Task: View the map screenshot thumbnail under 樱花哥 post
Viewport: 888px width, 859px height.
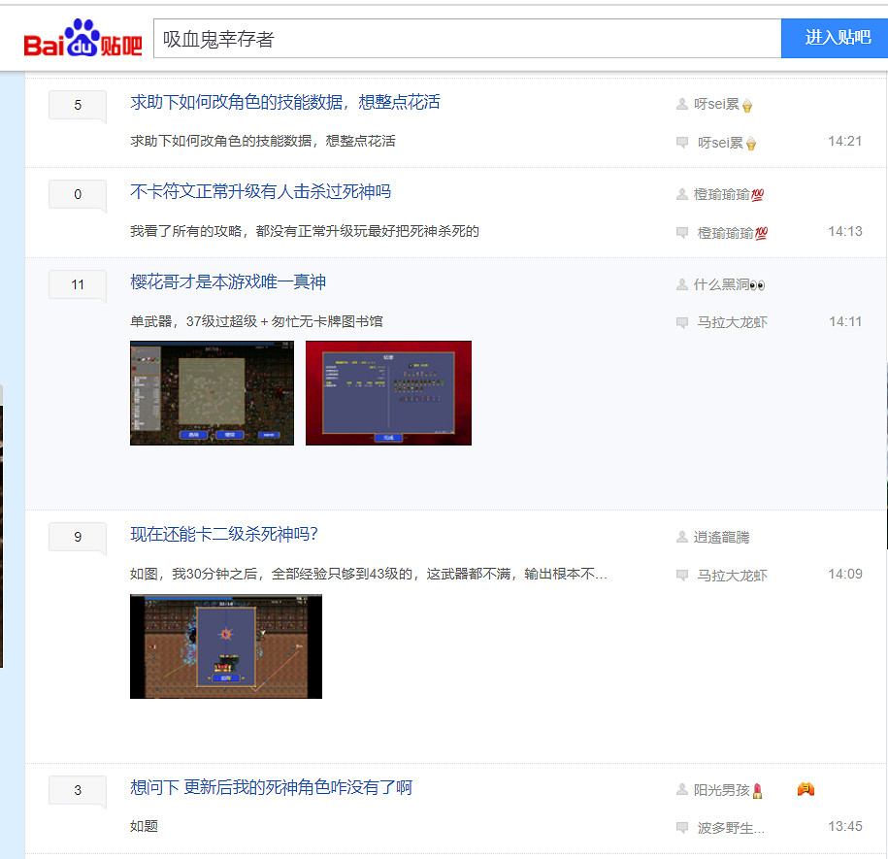Action: coord(211,392)
